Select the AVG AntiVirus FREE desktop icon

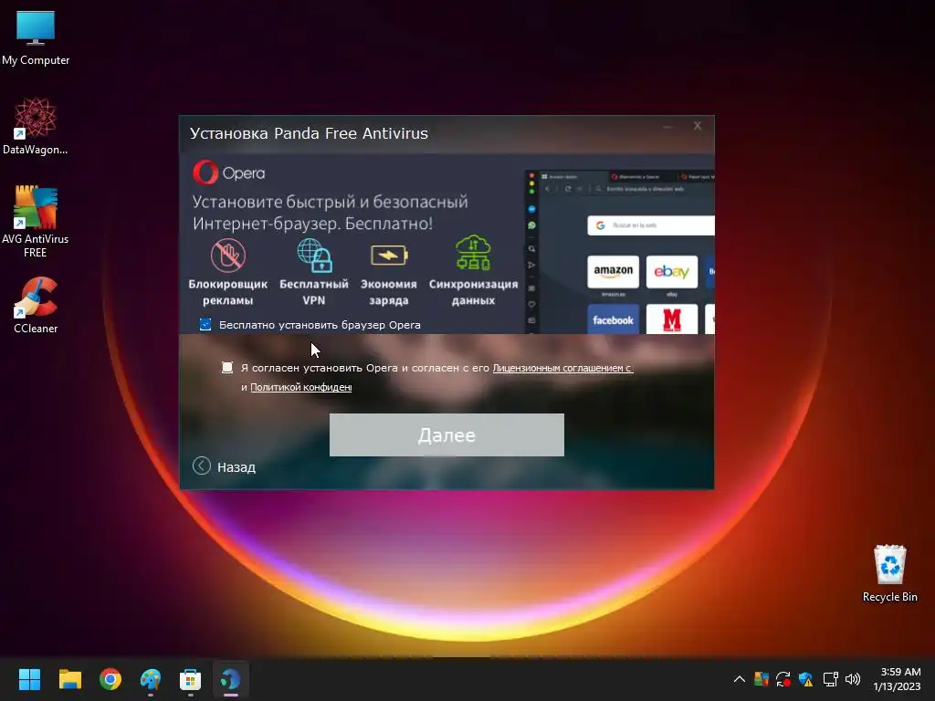(36, 221)
